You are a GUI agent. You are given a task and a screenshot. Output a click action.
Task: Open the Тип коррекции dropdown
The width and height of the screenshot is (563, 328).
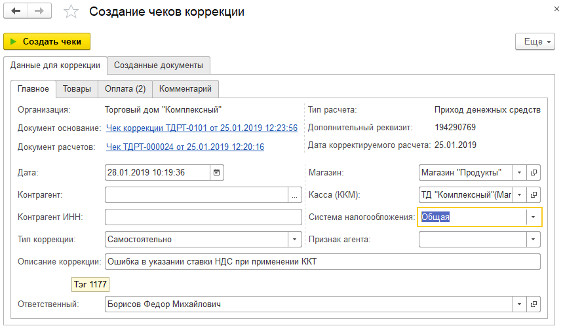point(294,239)
